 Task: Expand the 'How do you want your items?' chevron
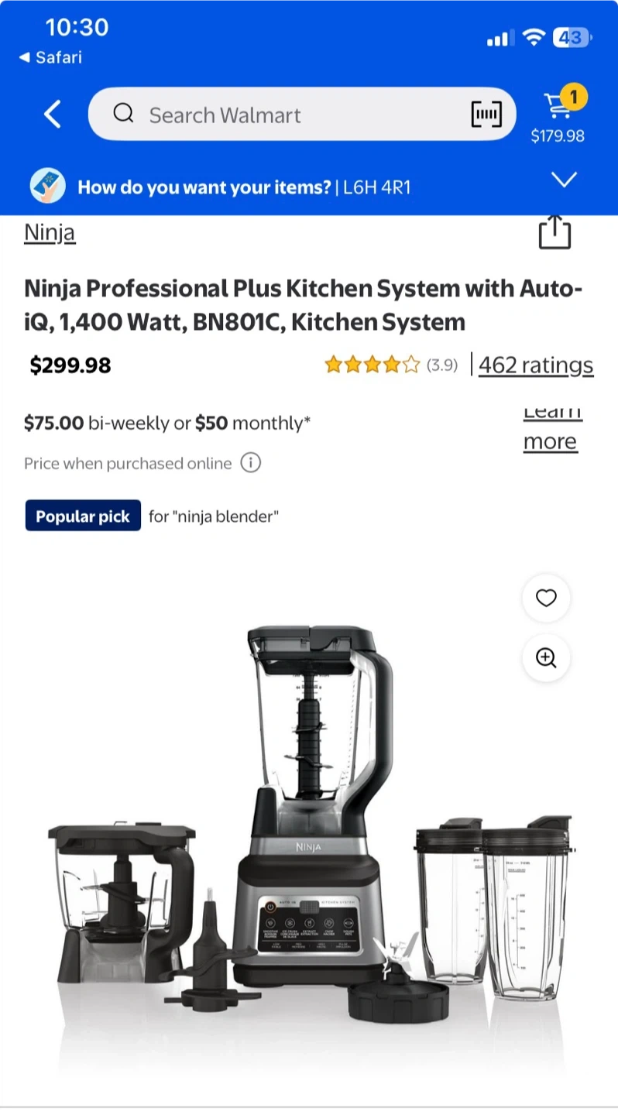pos(563,180)
